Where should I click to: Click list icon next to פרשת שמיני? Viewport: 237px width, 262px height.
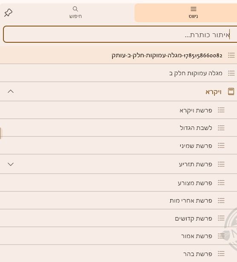tap(221, 146)
